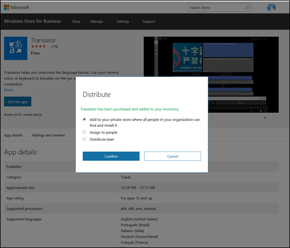The width and height of the screenshot is (290, 248).
Task: Click the Microsoft logo icon
Action: [7, 7]
